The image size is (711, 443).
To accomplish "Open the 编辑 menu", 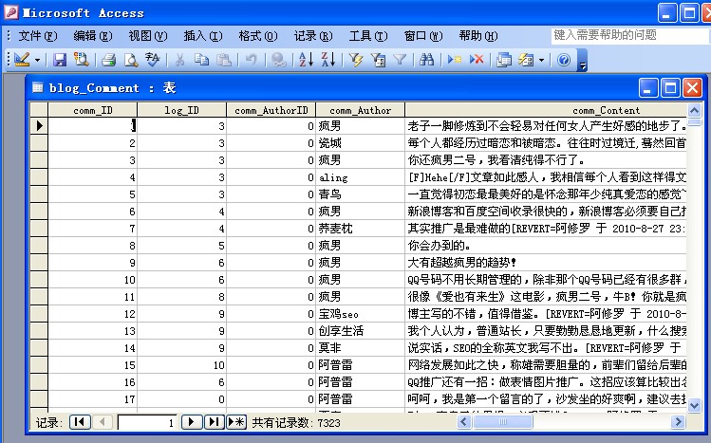I will tap(93, 36).
